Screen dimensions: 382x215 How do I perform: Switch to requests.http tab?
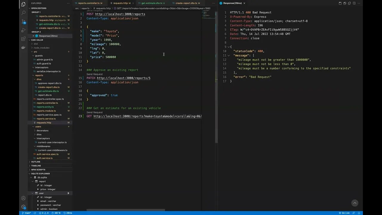coord(122,3)
